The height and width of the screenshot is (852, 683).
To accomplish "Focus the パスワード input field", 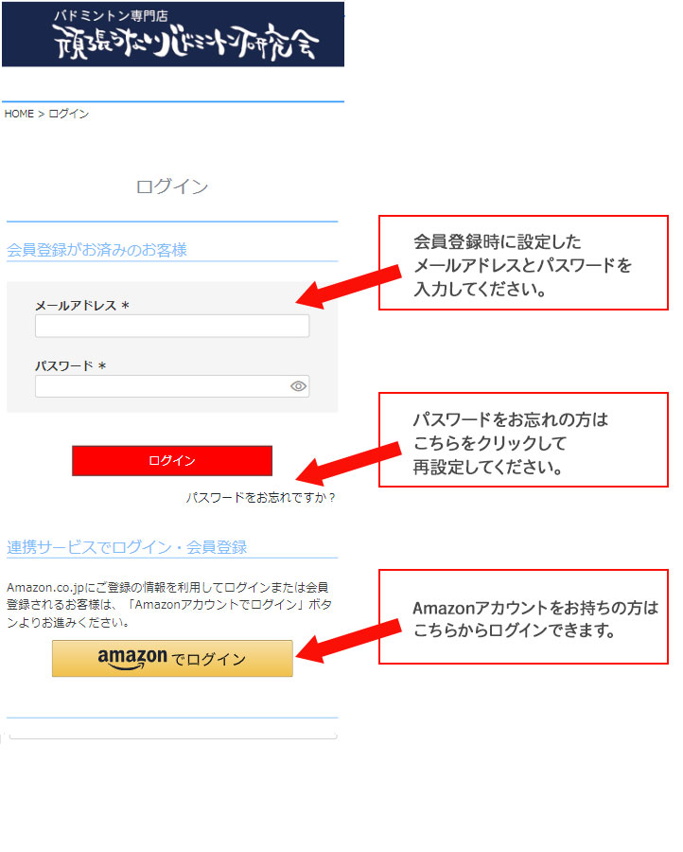I will 172,386.
